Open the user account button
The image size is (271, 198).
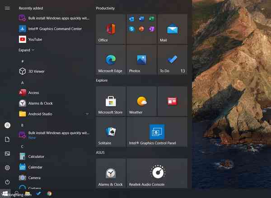pos(7,125)
